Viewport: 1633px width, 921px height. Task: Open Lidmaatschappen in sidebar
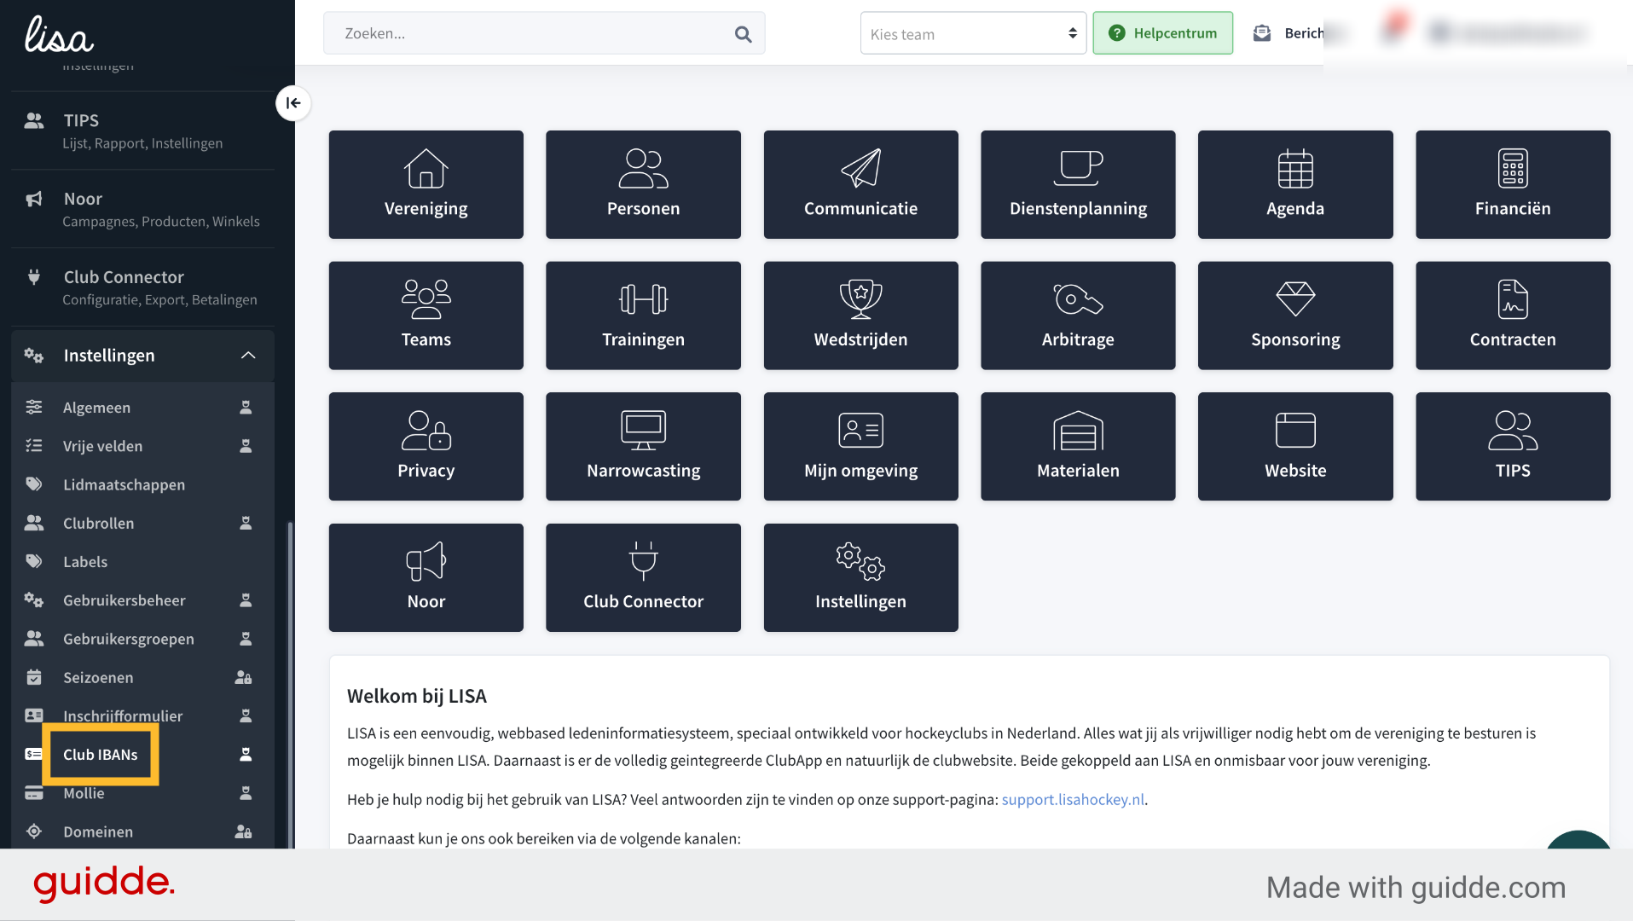(143, 484)
